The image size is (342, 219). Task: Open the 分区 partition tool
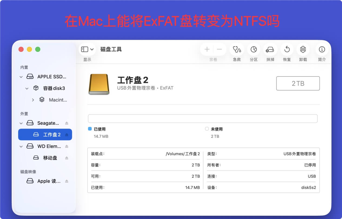[253, 49]
